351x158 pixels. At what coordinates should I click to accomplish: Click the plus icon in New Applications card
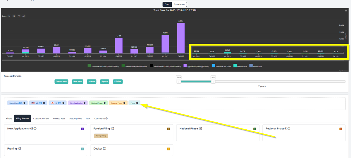pyautogui.click(x=82, y=129)
